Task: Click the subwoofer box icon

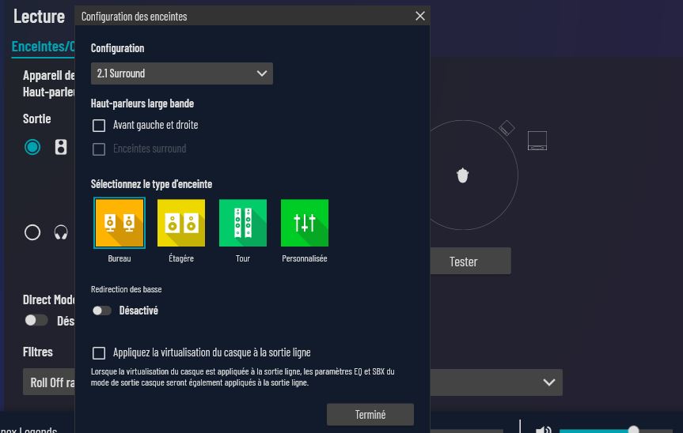Action: point(537,141)
